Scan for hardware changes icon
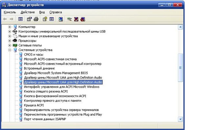 [x=60, y=19]
